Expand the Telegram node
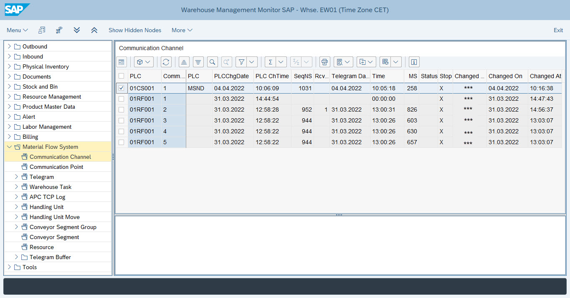This screenshot has height=298, width=570. (16, 177)
